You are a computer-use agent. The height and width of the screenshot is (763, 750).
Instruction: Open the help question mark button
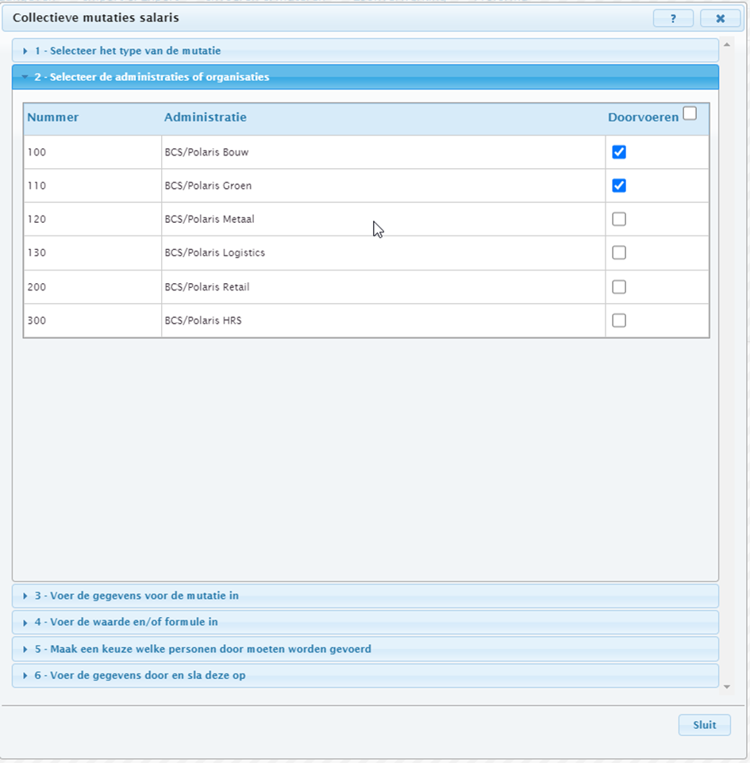(x=673, y=18)
